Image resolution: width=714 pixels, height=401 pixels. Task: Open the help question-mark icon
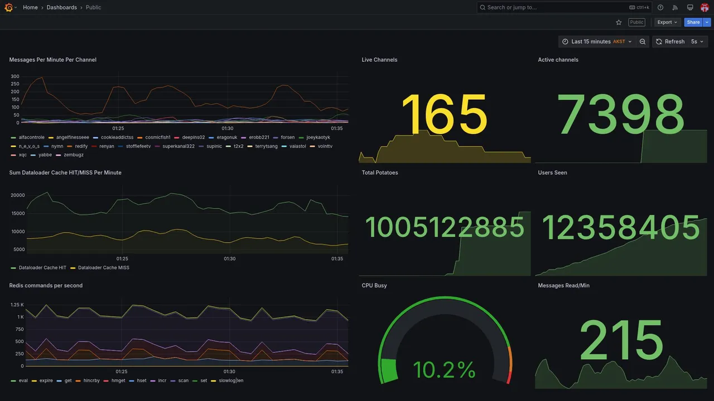660,7
